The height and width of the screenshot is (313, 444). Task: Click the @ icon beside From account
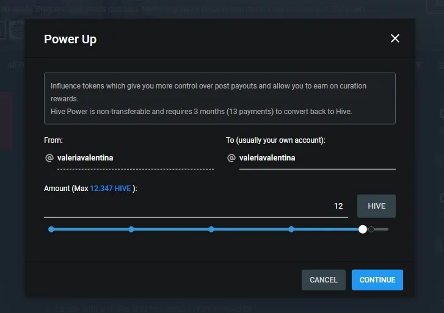click(49, 158)
